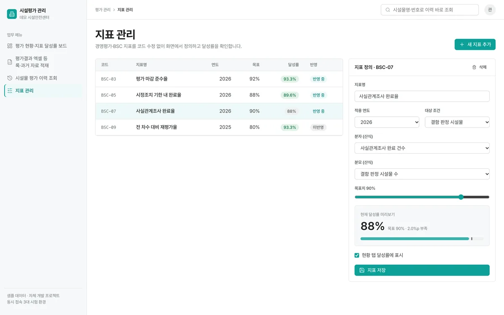Expand the 분모 (산식) dropdown
The height and width of the screenshot is (315, 504).
422,174
